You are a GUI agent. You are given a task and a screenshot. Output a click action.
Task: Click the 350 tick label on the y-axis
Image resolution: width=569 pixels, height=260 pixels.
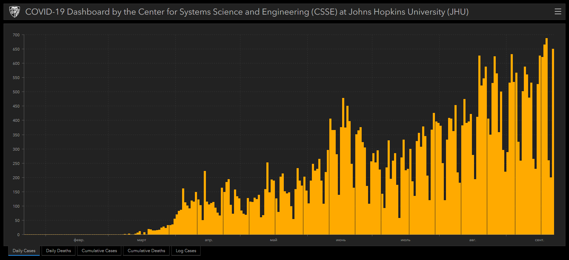16,135
